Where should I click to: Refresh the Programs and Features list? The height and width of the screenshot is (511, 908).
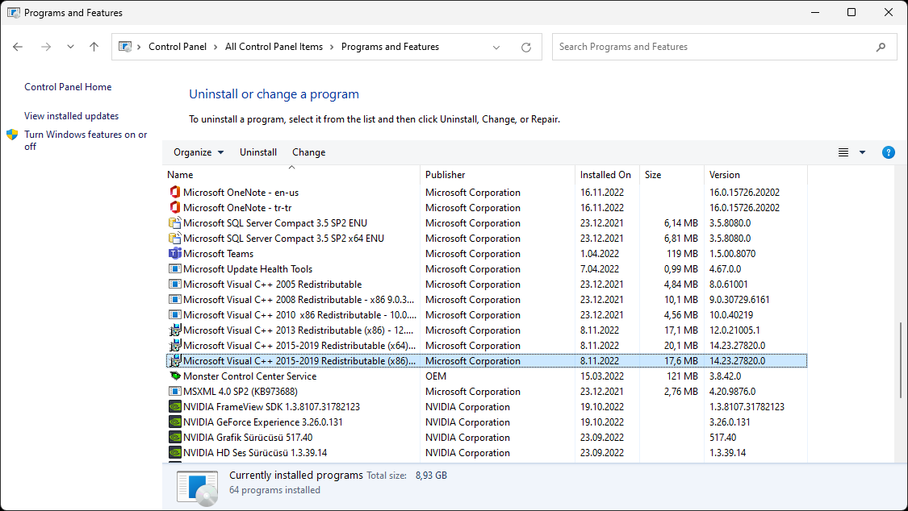click(x=526, y=48)
